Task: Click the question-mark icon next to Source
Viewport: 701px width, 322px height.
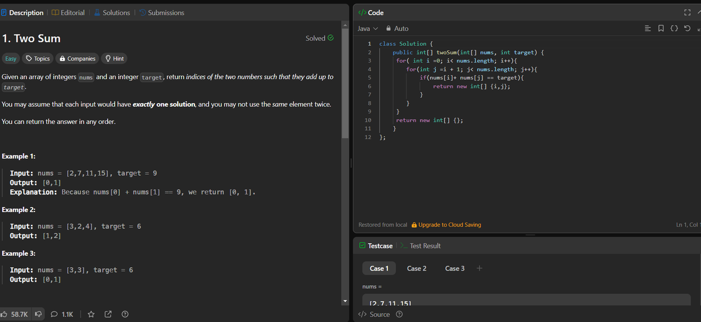Action: (x=400, y=314)
